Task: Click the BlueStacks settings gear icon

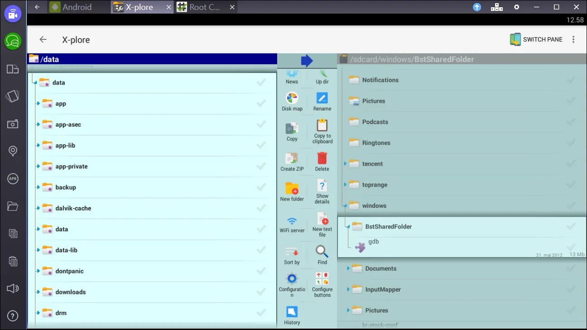Action: pyautogui.click(x=516, y=7)
